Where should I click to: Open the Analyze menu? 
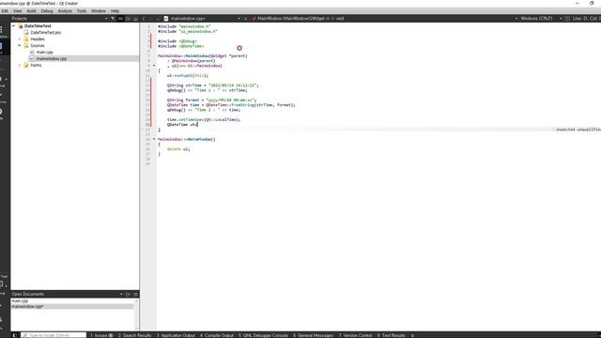(65, 11)
